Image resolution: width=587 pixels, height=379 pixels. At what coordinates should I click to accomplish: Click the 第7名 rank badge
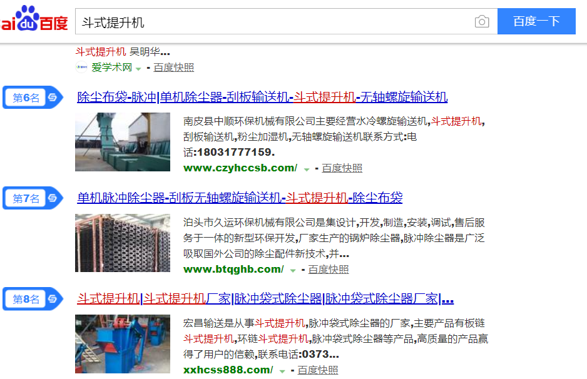tap(32, 198)
